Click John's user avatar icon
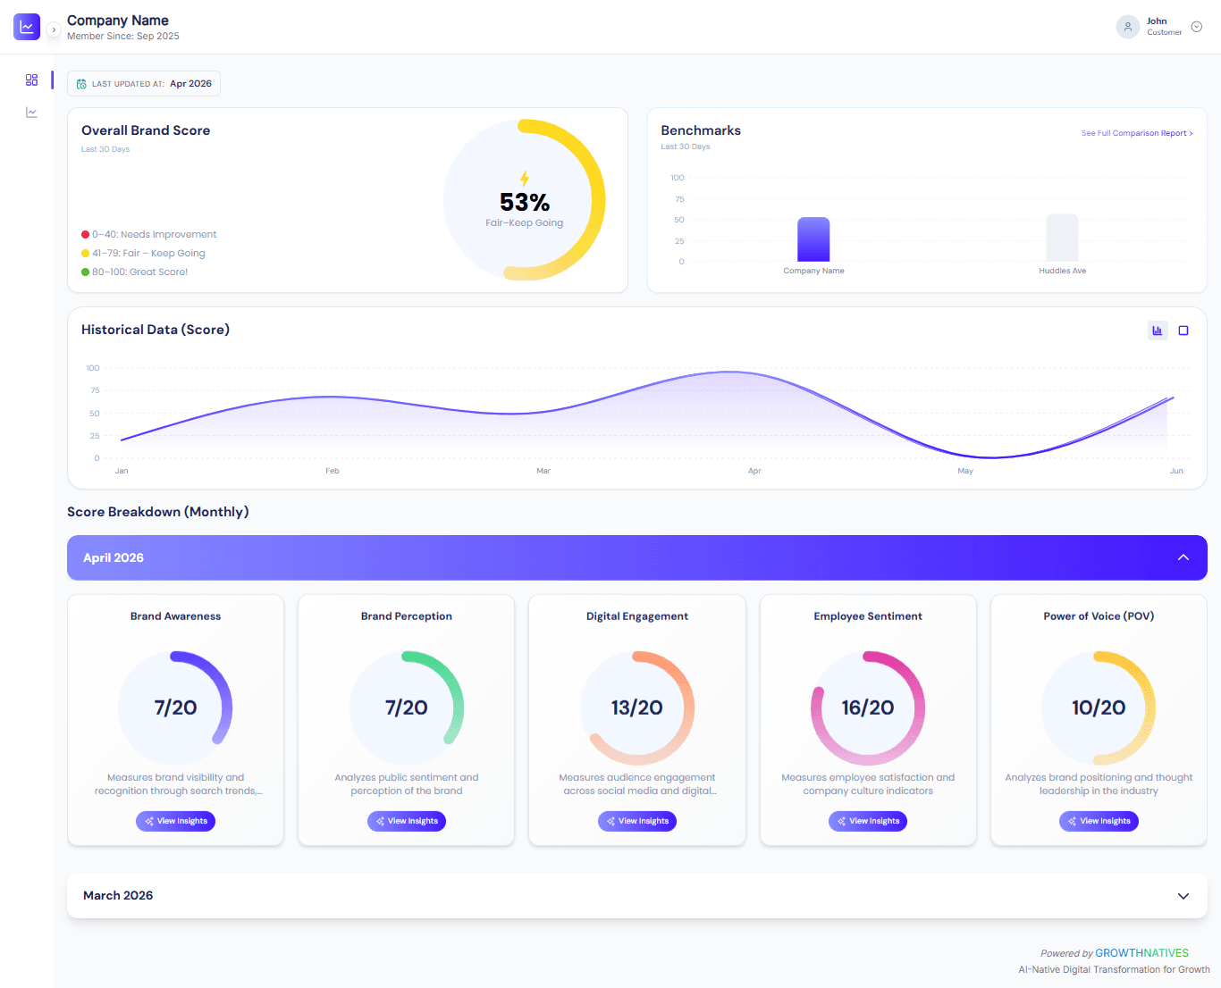The width and height of the screenshot is (1221, 988). (1128, 27)
